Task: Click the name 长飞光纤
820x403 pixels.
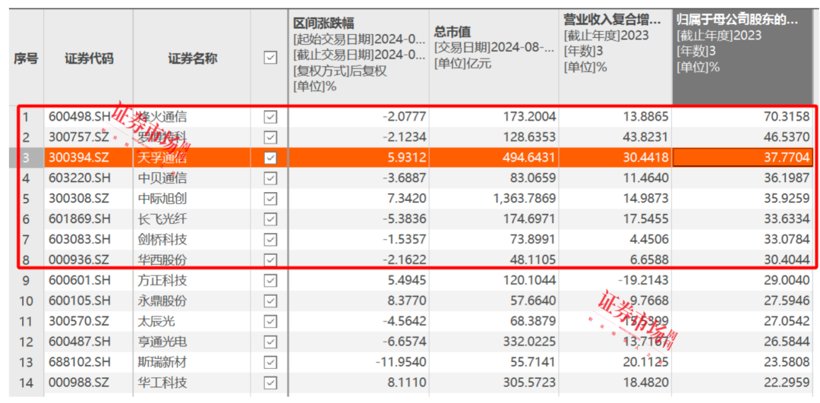Action: click(x=162, y=219)
